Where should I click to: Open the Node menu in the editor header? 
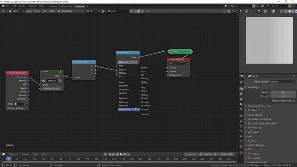pos(52,11)
